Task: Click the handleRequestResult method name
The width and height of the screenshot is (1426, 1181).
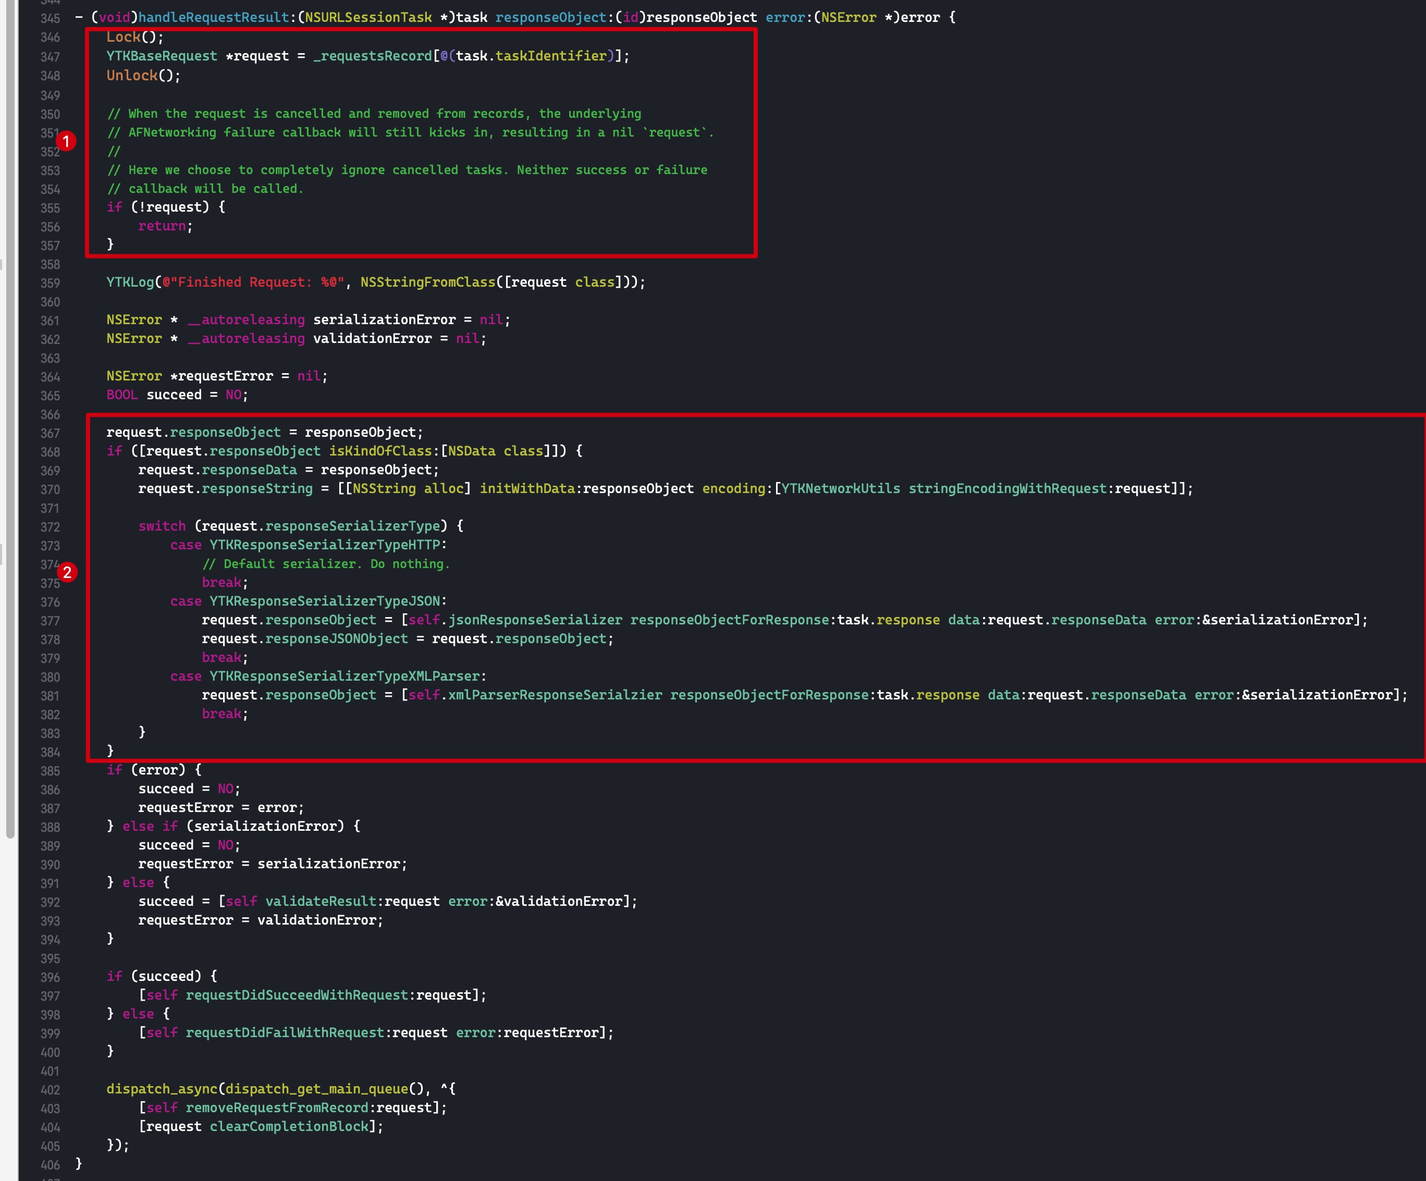Action: [213, 18]
